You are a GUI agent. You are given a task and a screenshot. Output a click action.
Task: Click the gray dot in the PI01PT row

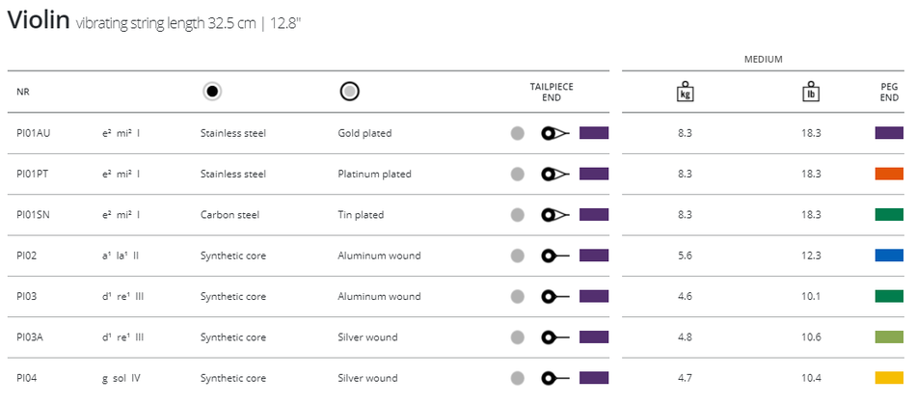[x=517, y=174]
